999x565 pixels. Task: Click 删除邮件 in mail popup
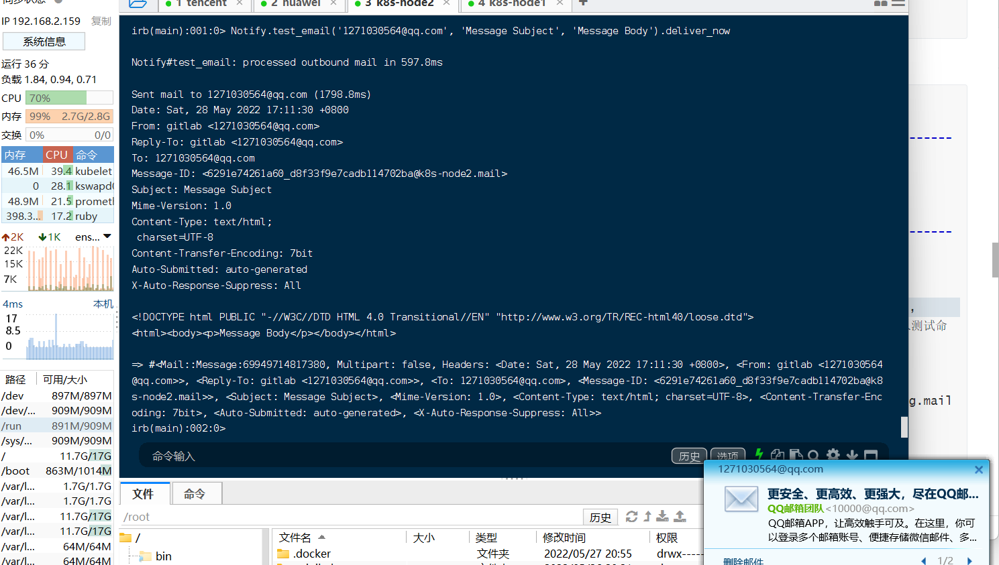pos(743,561)
